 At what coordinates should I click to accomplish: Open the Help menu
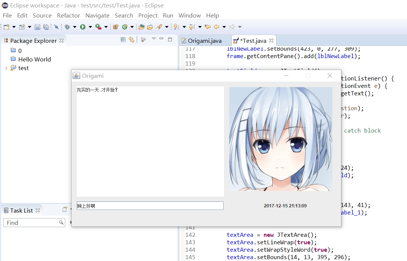(212, 16)
